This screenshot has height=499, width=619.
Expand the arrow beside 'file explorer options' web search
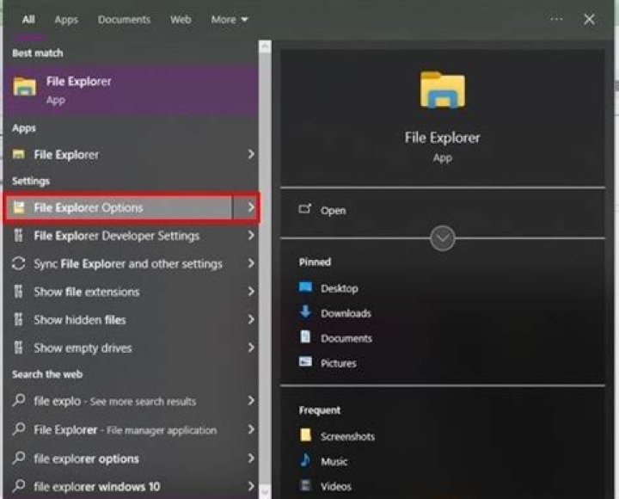coord(251,458)
